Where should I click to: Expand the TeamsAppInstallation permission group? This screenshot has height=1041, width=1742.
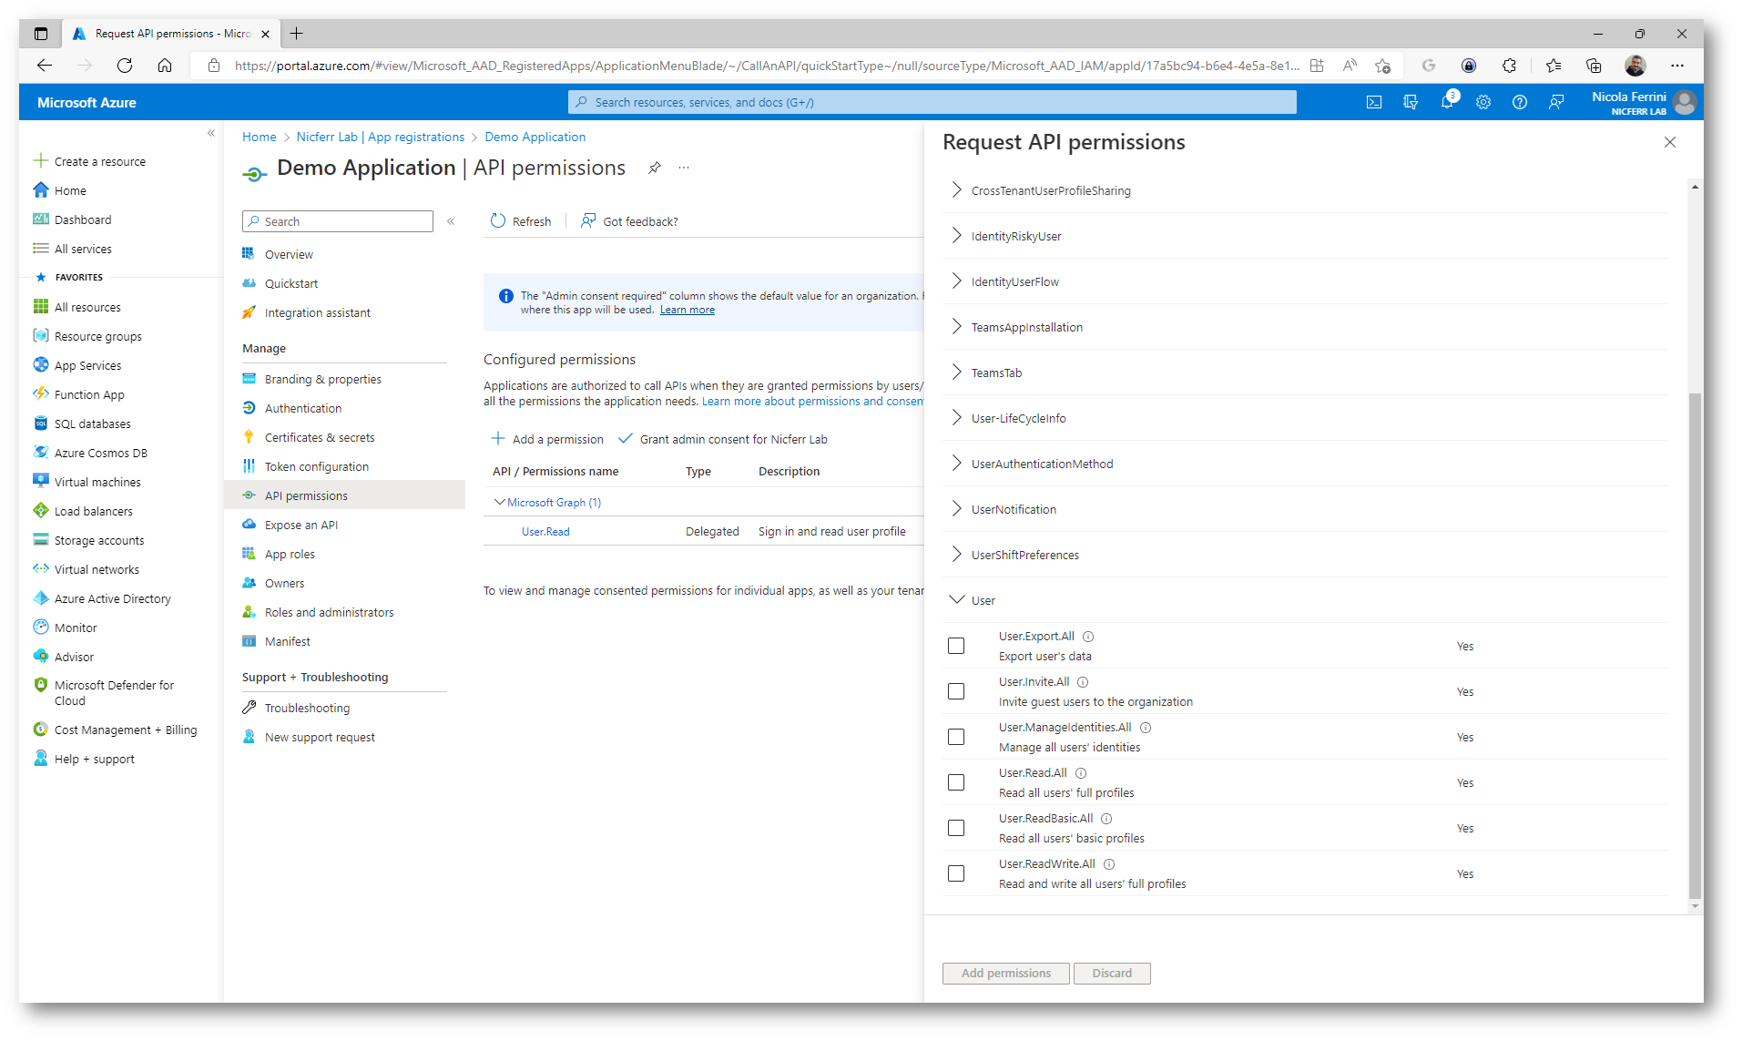click(957, 327)
